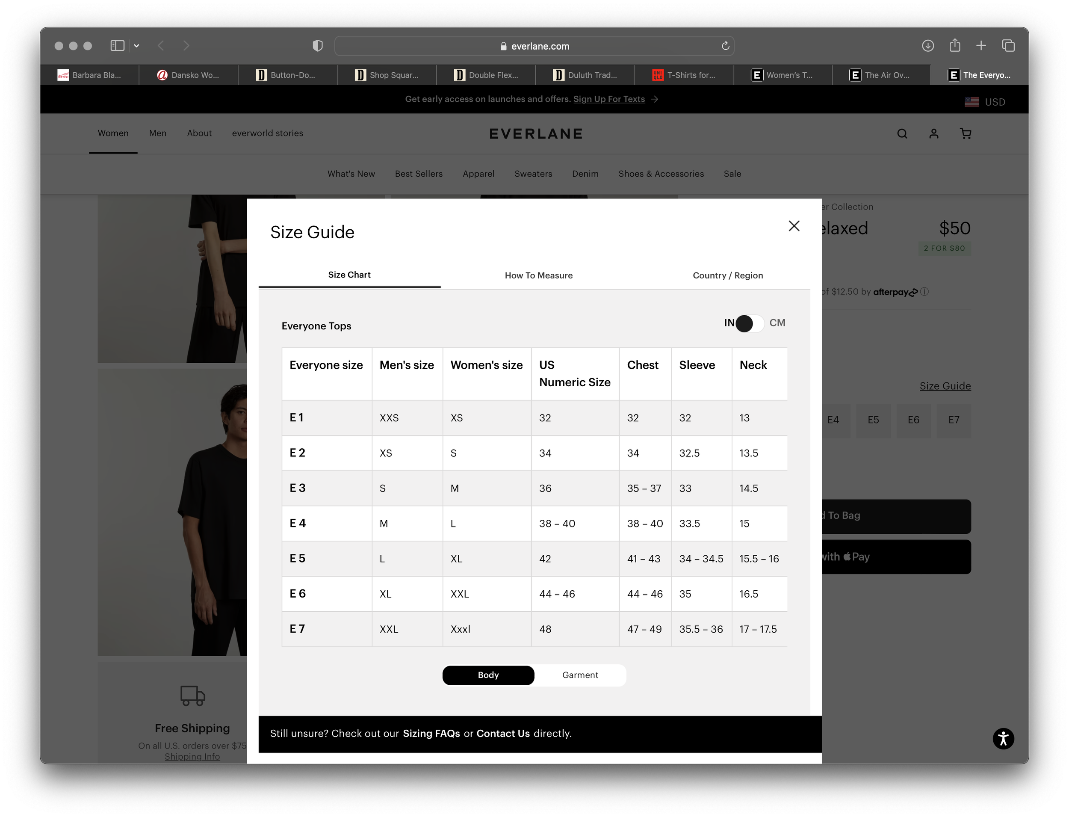The height and width of the screenshot is (817, 1069).
Task: Expand the sidebar options dropdown arrow
Action: 136,46
